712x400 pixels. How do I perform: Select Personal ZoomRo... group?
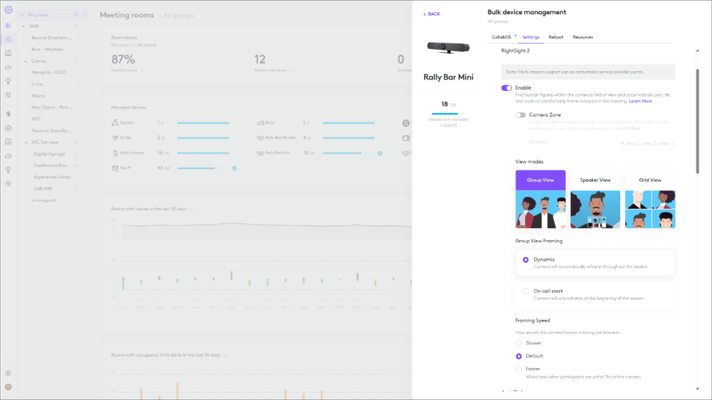(51, 131)
